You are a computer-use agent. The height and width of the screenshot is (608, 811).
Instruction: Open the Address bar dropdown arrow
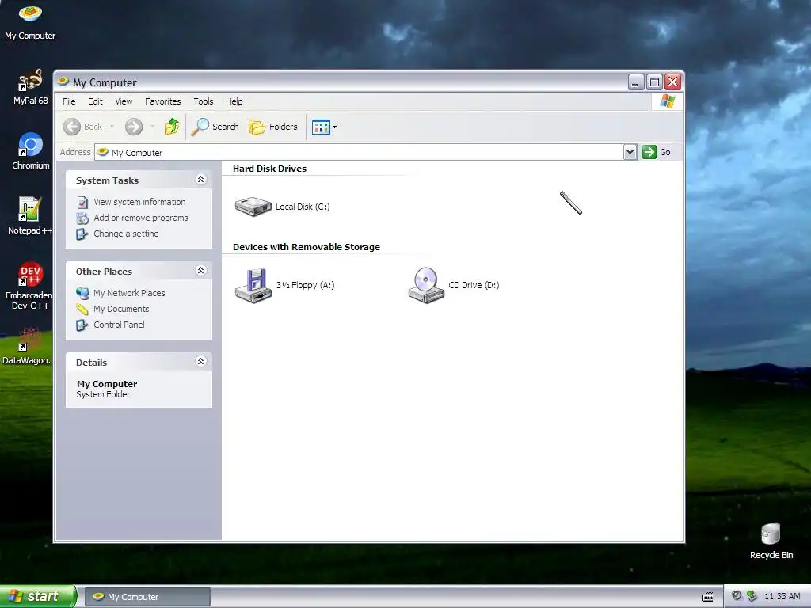pyautogui.click(x=630, y=152)
